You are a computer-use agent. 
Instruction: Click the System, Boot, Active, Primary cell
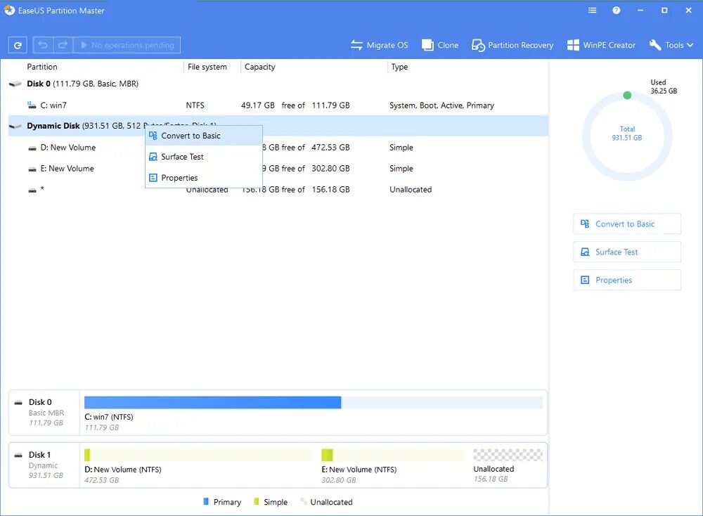[441, 105]
